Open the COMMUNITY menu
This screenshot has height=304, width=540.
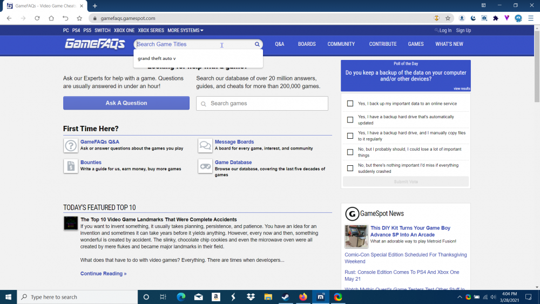click(x=341, y=44)
